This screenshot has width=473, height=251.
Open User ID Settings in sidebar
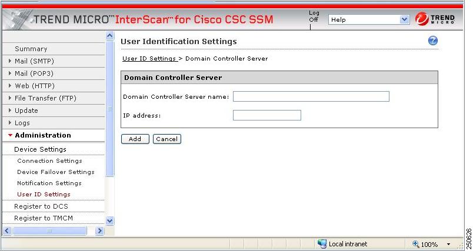[x=44, y=195]
